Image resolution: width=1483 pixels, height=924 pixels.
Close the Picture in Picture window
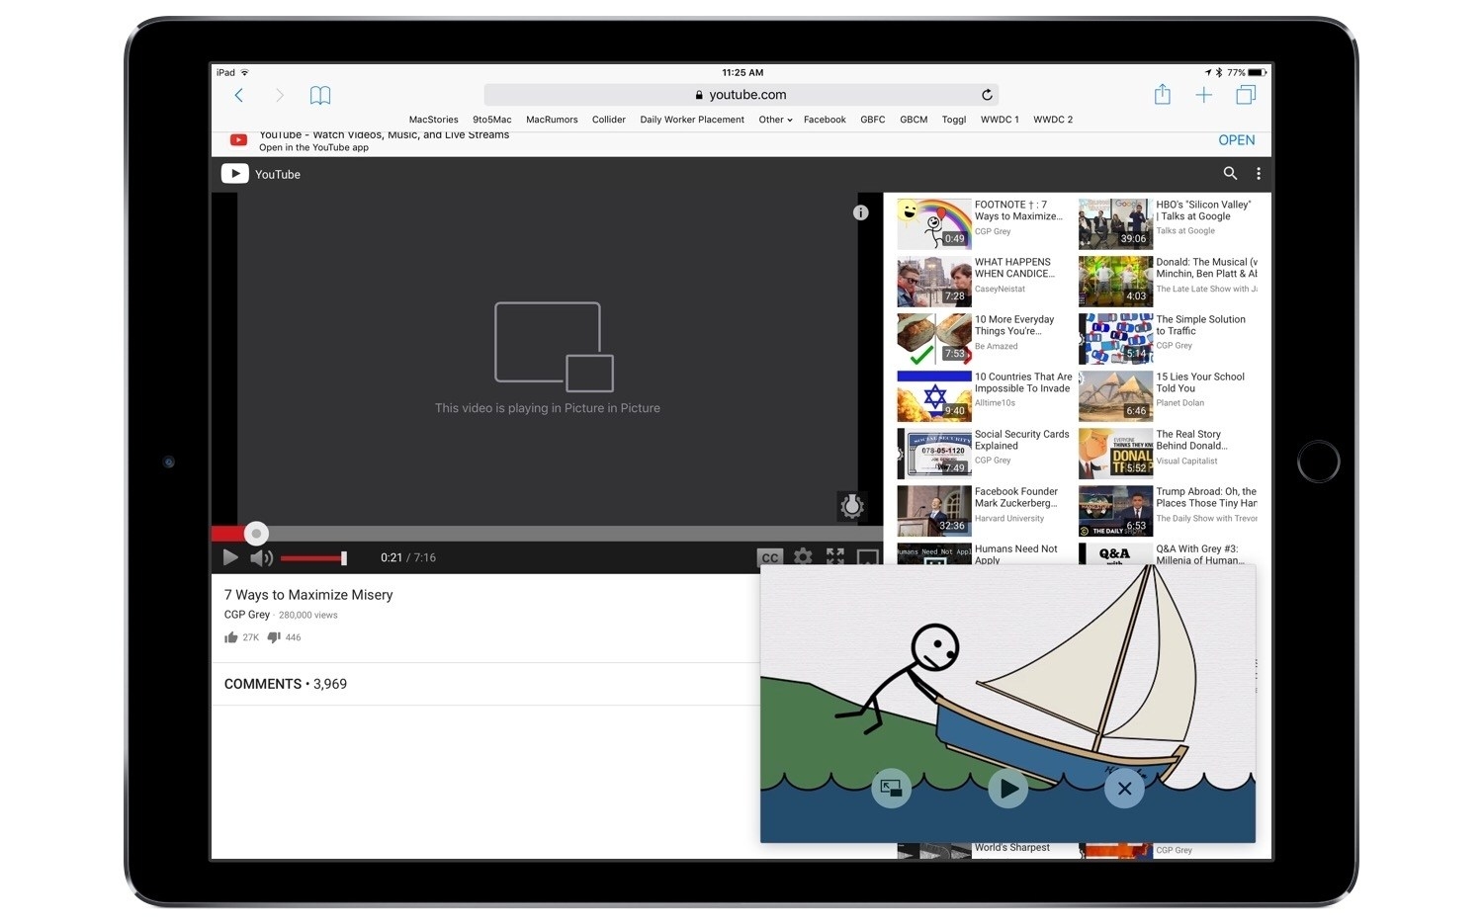pyautogui.click(x=1124, y=789)
